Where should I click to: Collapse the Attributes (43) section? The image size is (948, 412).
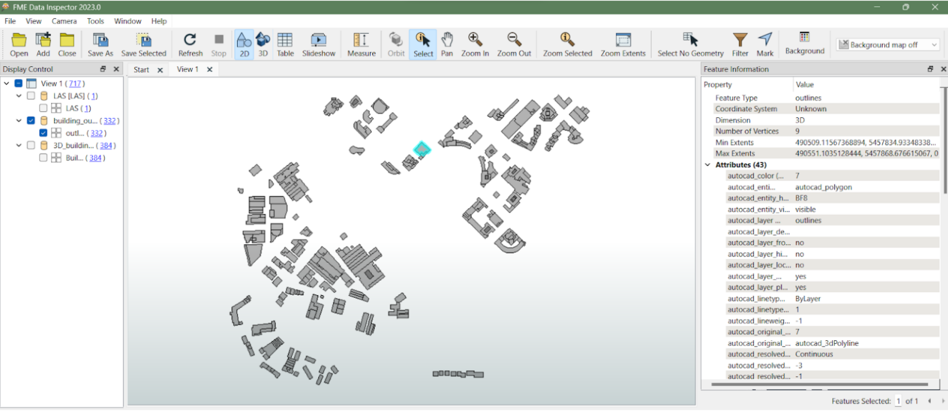pos(708,165)
